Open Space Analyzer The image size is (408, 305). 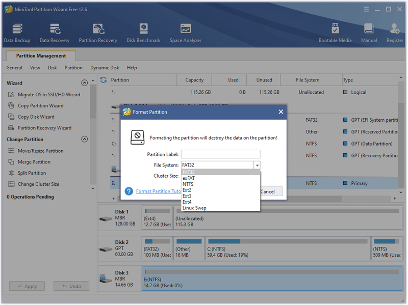click(186, 33)
